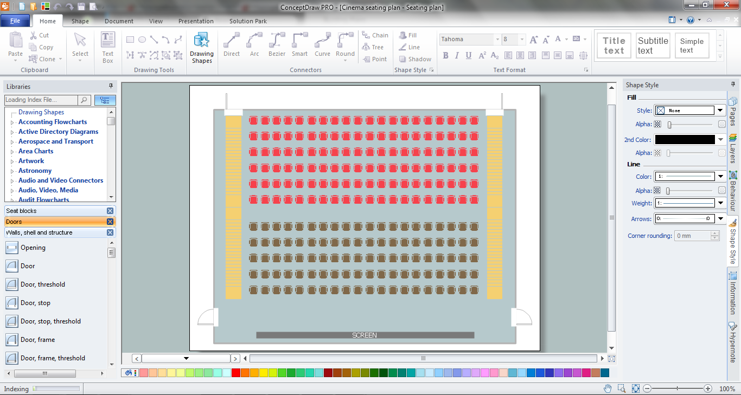
Task: Apply the Title text style
Action: [x=614, y=46]
